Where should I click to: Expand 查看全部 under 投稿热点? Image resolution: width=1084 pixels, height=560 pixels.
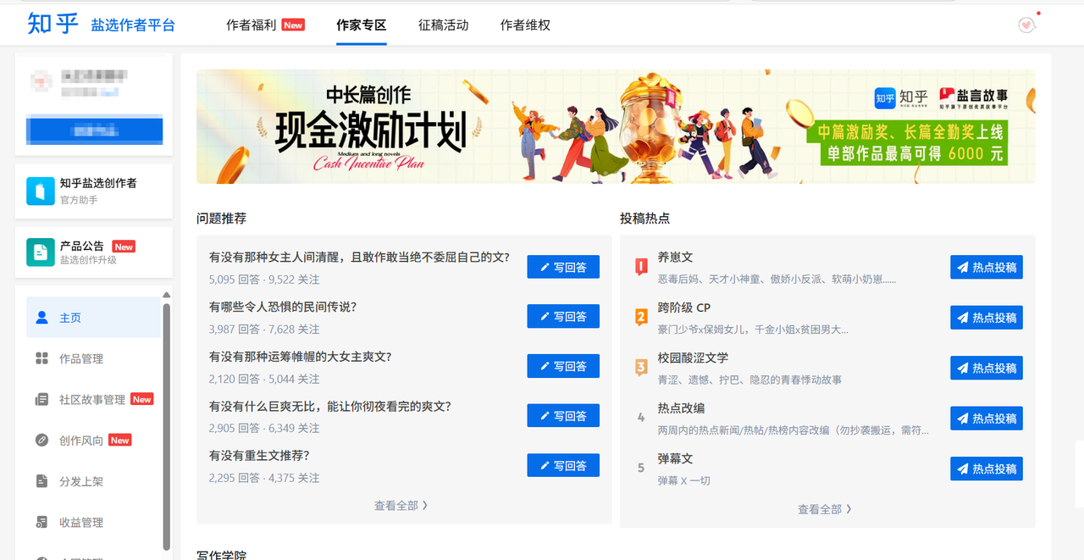click(825, 509)
